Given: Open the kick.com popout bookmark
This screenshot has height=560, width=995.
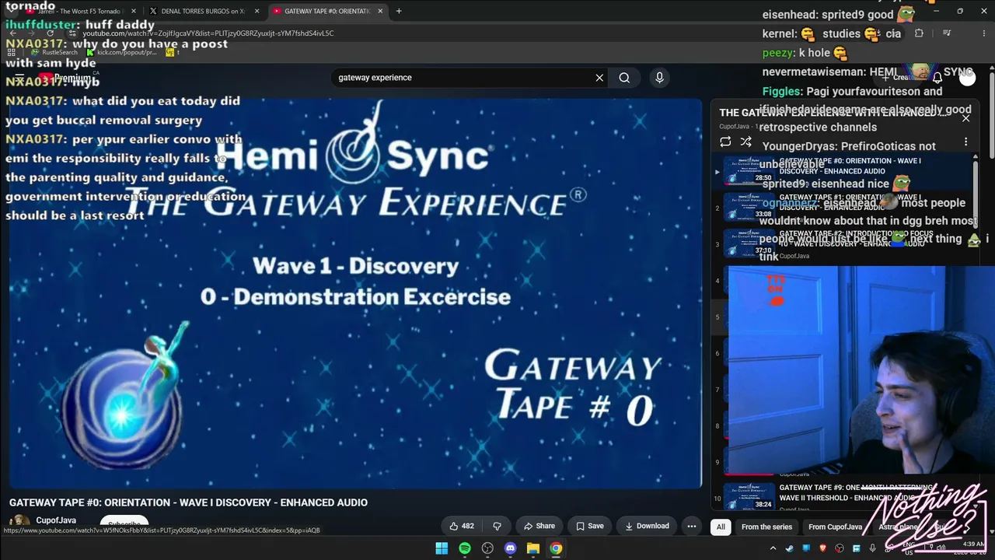Looking at the screenshot, I should tap(121, 53).
